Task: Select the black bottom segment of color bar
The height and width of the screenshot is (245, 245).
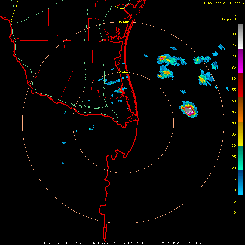Action: (240, 206)
